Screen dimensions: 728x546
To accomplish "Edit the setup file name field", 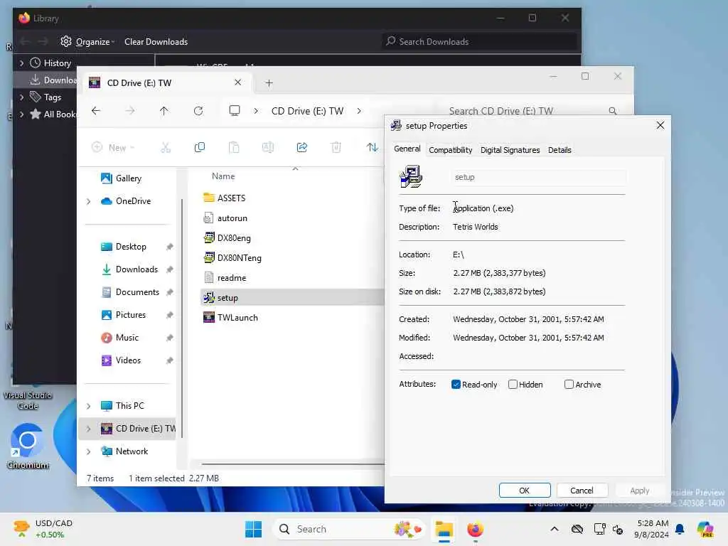I will (538, 177).
